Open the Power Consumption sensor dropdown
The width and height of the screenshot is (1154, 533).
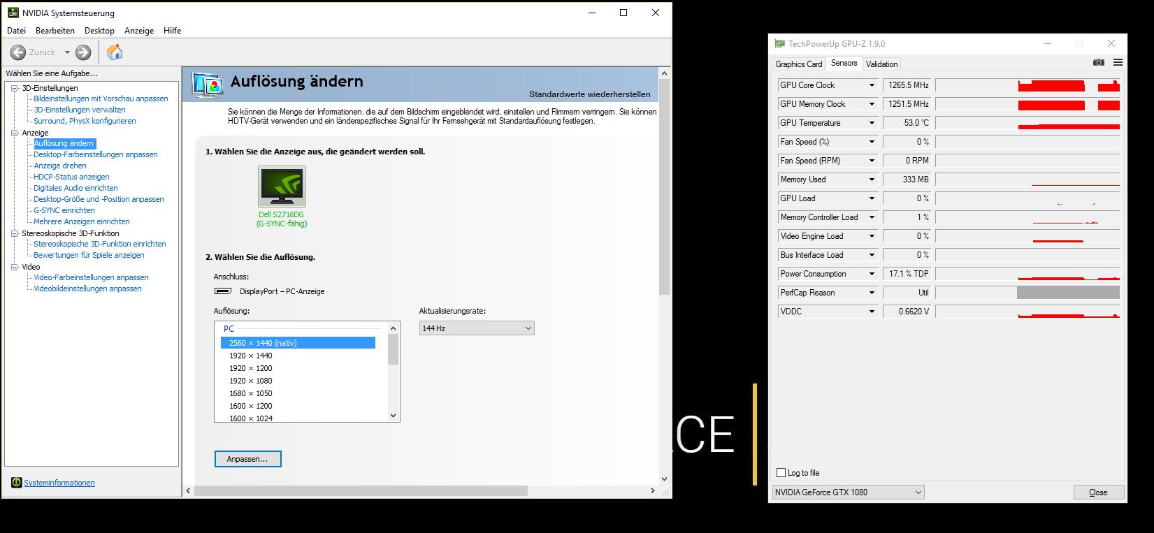click(872, 274)
